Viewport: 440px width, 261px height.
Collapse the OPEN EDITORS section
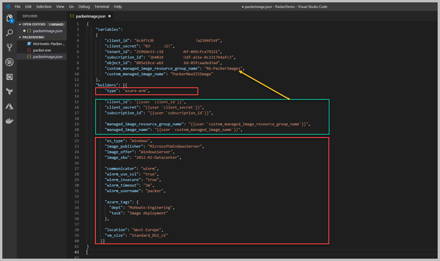[20, 24]
